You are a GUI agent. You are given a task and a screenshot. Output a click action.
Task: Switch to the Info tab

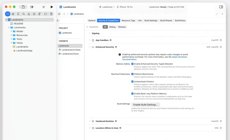[x=140, y=20]
